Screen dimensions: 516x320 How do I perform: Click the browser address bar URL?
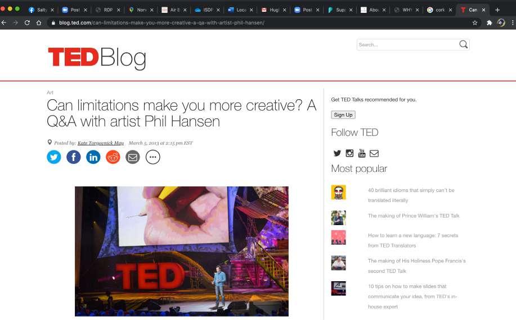tap(161, 22)
